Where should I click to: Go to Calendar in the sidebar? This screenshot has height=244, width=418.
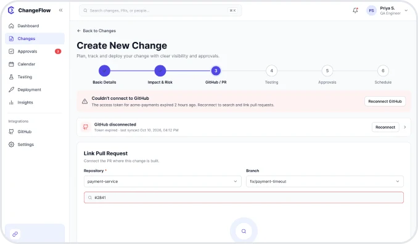pos(35,64)
